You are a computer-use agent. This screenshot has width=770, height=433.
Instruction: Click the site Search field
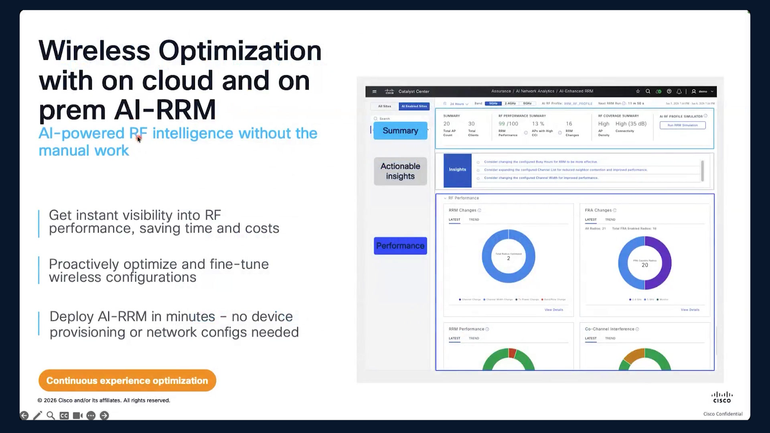(x=400, y=119)
